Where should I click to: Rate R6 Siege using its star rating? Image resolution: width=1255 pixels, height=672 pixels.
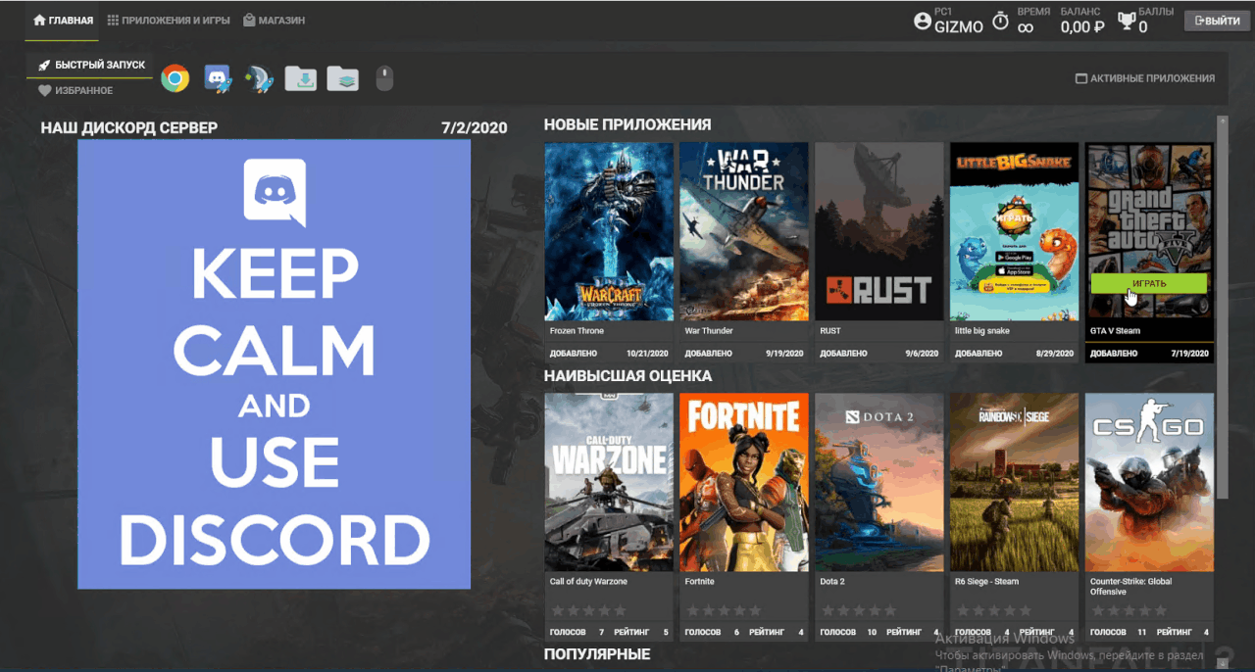click(994, 610)
